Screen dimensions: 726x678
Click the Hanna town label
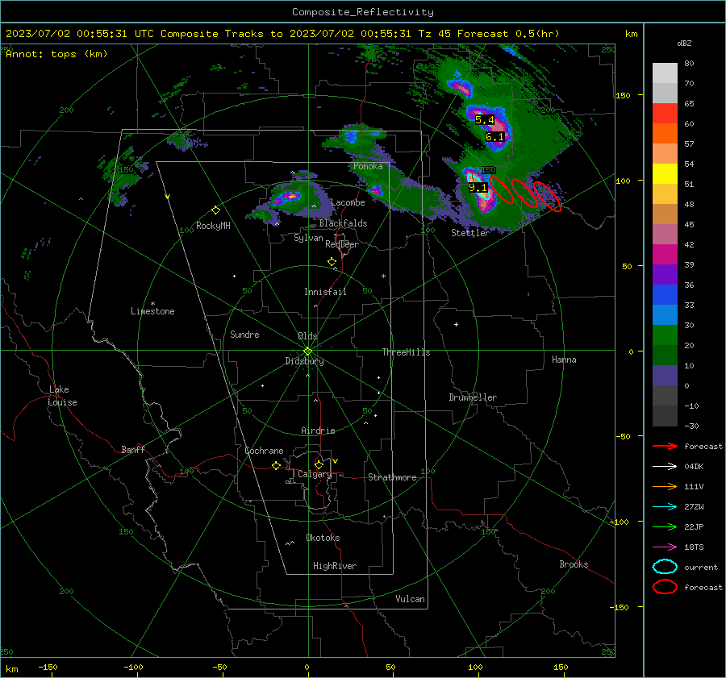564,360
